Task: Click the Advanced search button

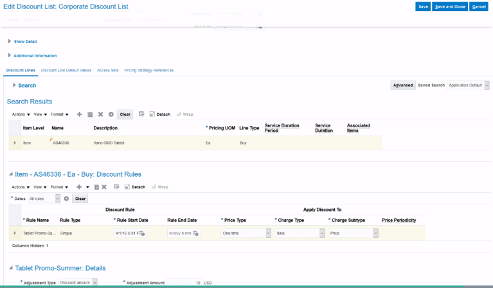Action: pos(403,85)
